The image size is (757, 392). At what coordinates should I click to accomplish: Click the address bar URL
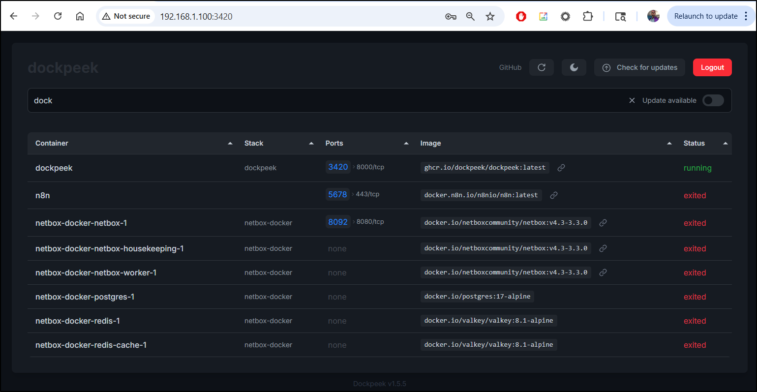196,16
